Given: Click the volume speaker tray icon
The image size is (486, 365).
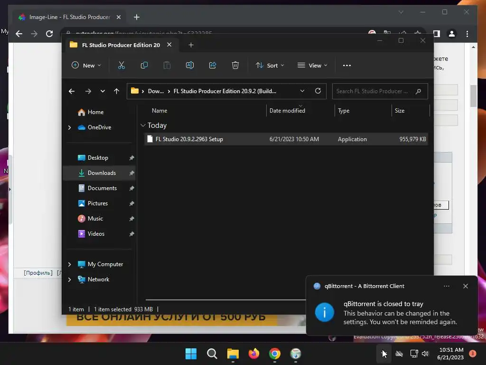Looking at the screenshot, I should click(425, 354).
